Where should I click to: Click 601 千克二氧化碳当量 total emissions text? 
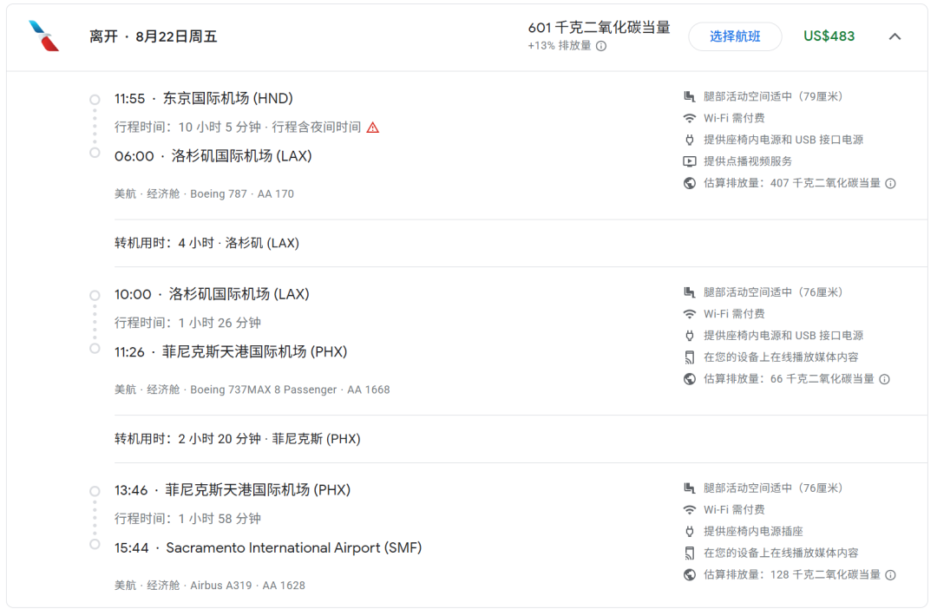point(599,28)
